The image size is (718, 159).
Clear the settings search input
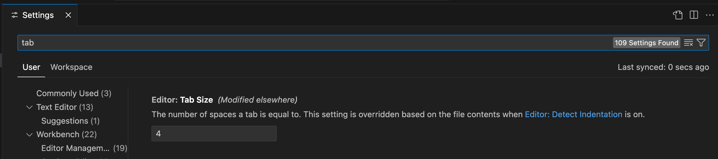coord(688,43)
